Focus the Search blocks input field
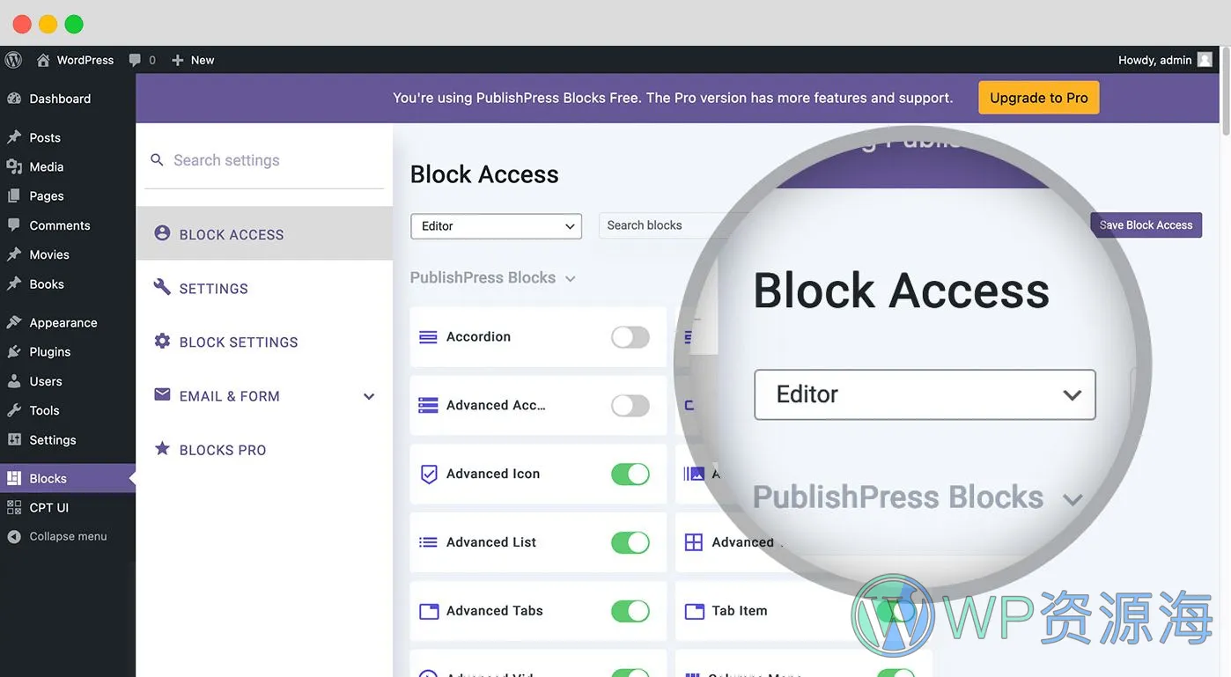The image size is (1231, 677). point(674,225)
